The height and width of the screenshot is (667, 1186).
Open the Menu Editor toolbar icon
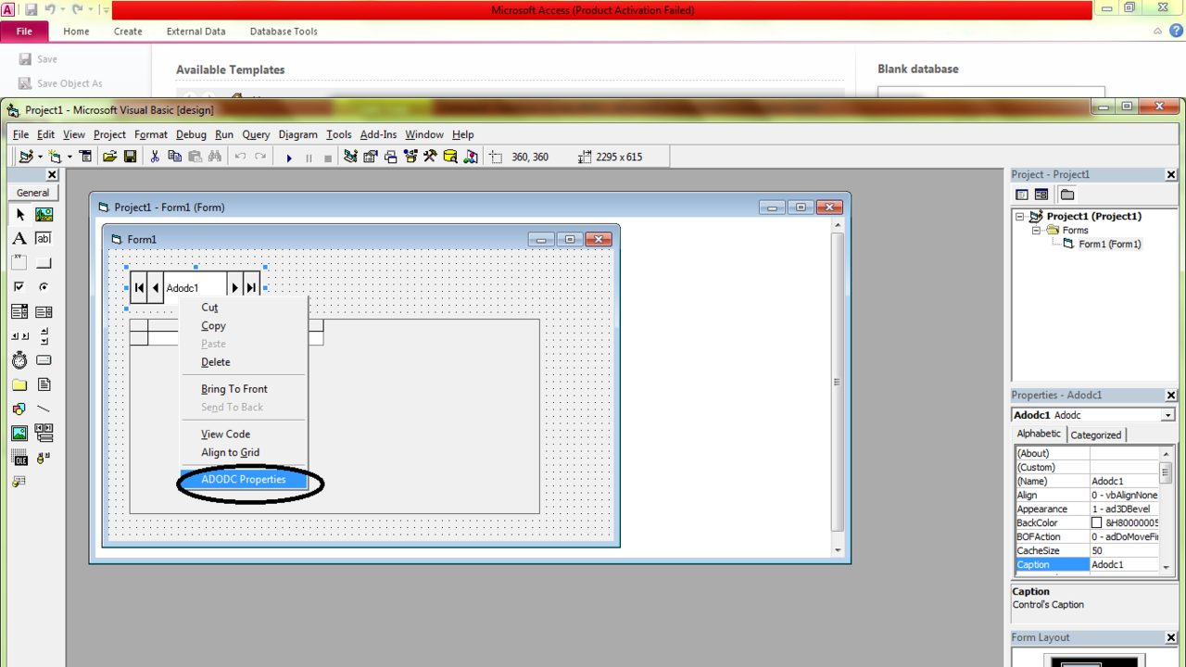(85, 157)
